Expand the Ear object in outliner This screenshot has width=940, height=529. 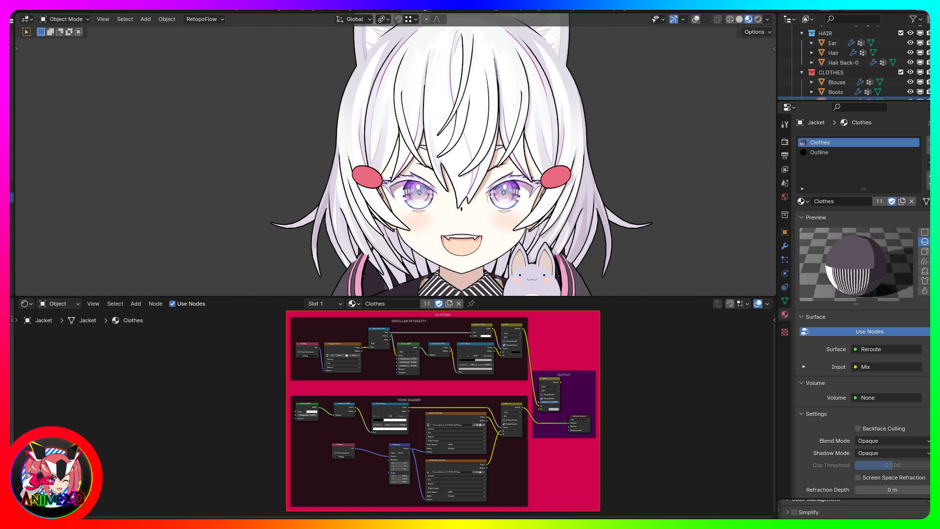812,43
